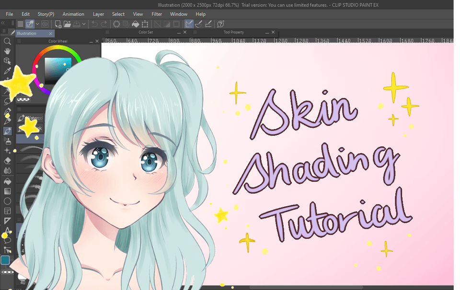Toggle Snap to Special Ruler
460x290 pixels.
[x=199, y=24]
